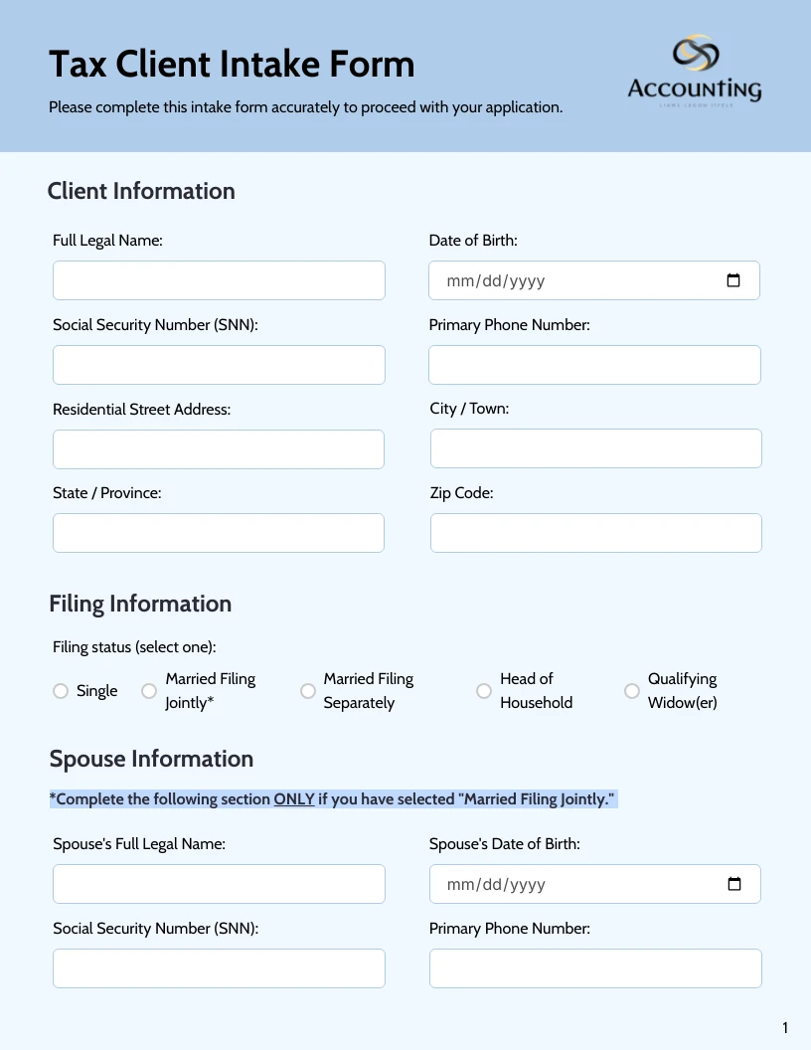Open the Date of Birth calendar picker
This screenshot has height=1050, width=811.
click(733, 280)
